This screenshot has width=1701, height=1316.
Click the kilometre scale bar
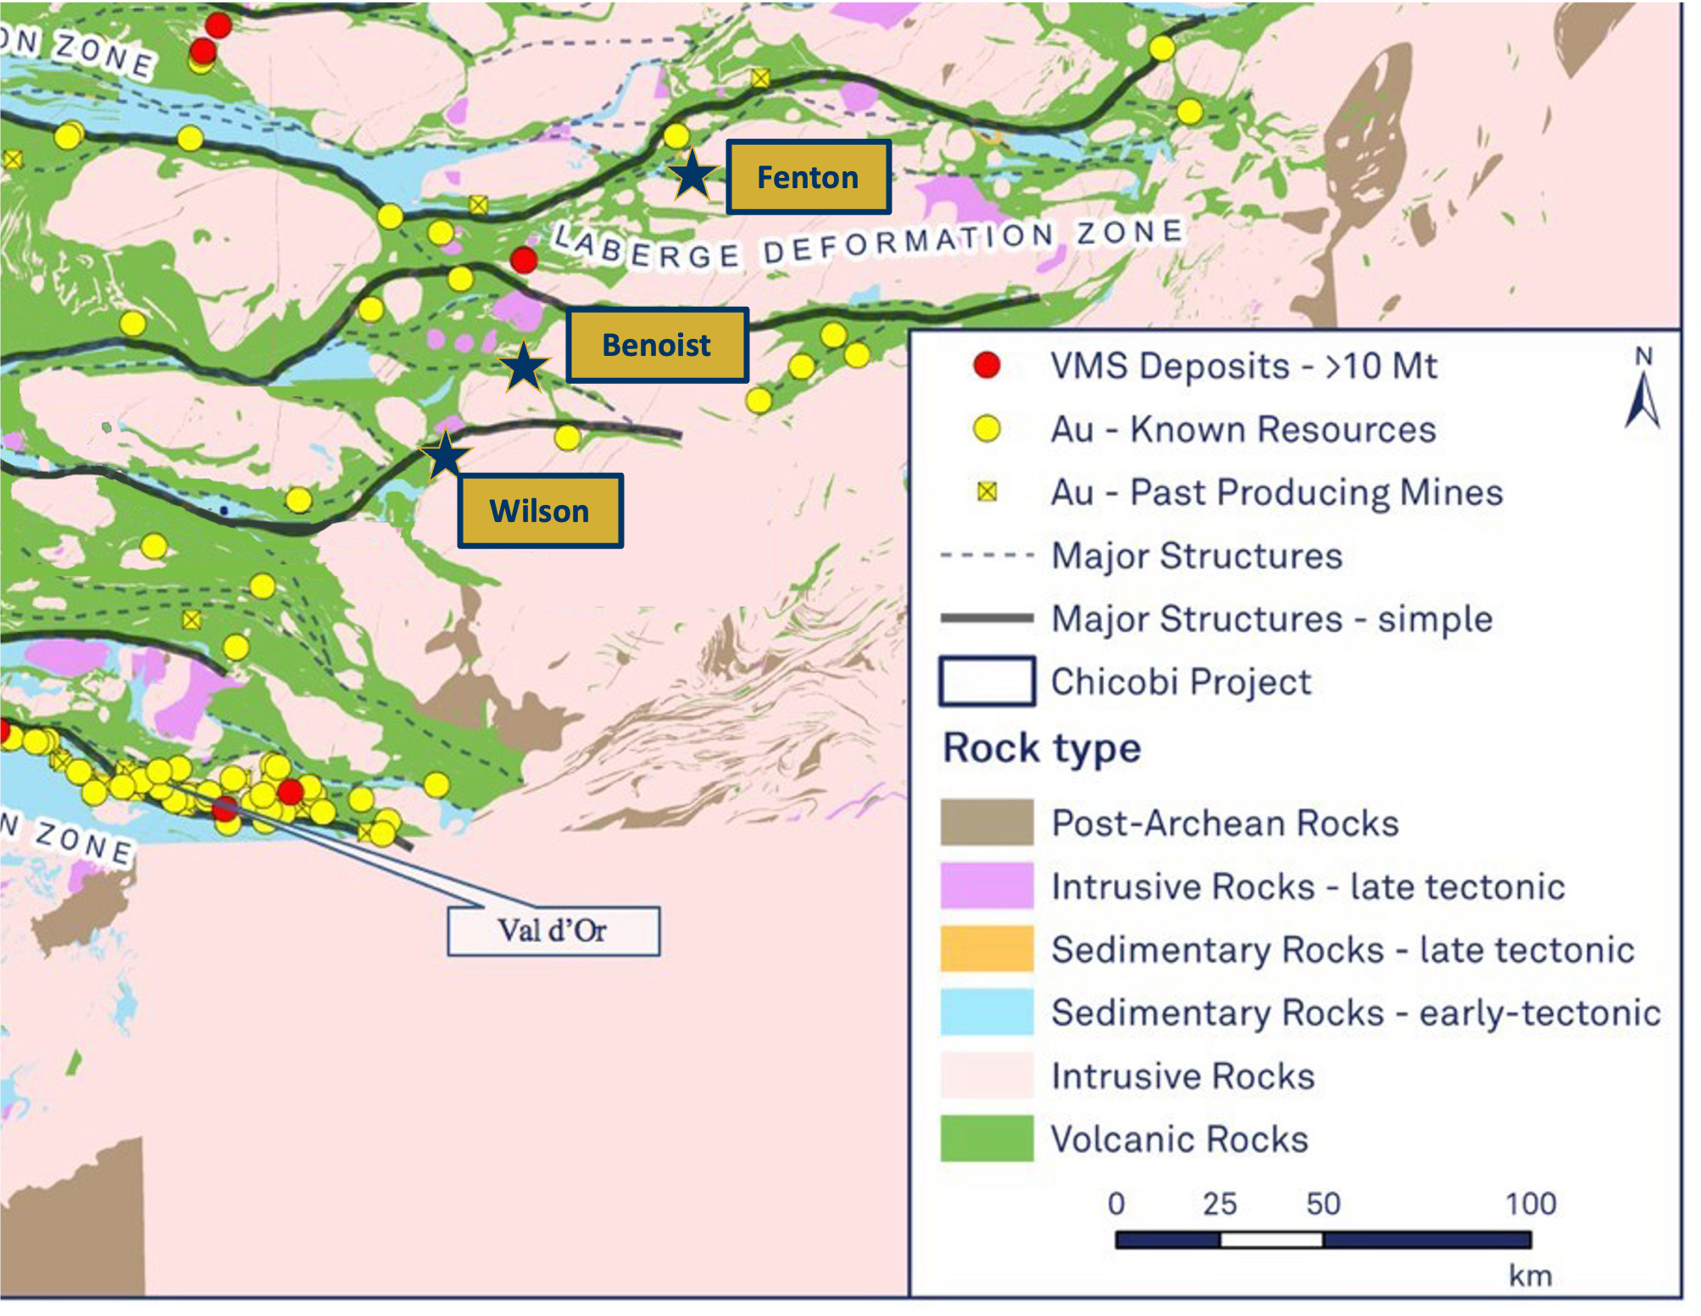(x=1322, y=1240)
